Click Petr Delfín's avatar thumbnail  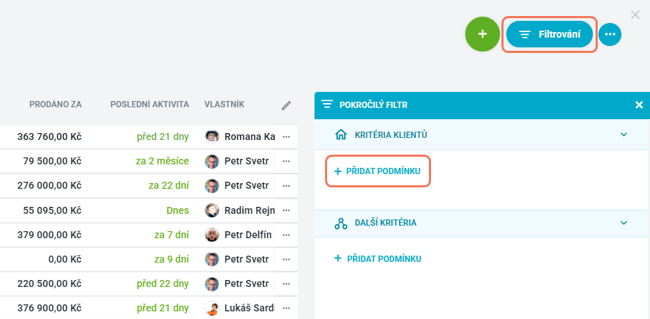(x=212, y=235)
